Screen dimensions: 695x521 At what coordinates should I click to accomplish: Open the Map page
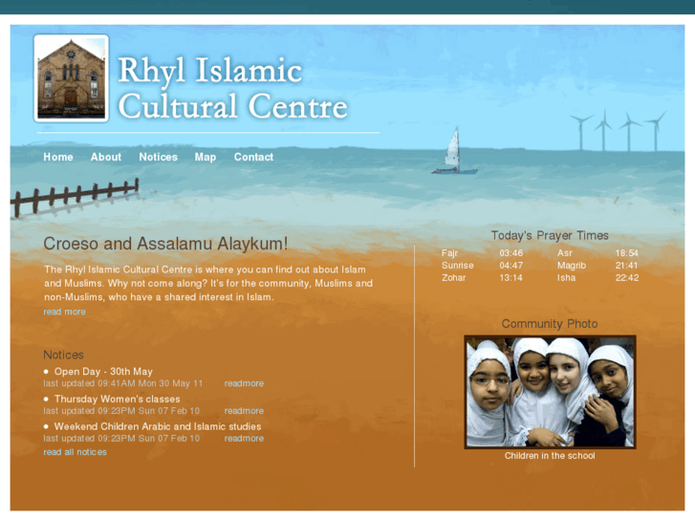click(206, 157)
